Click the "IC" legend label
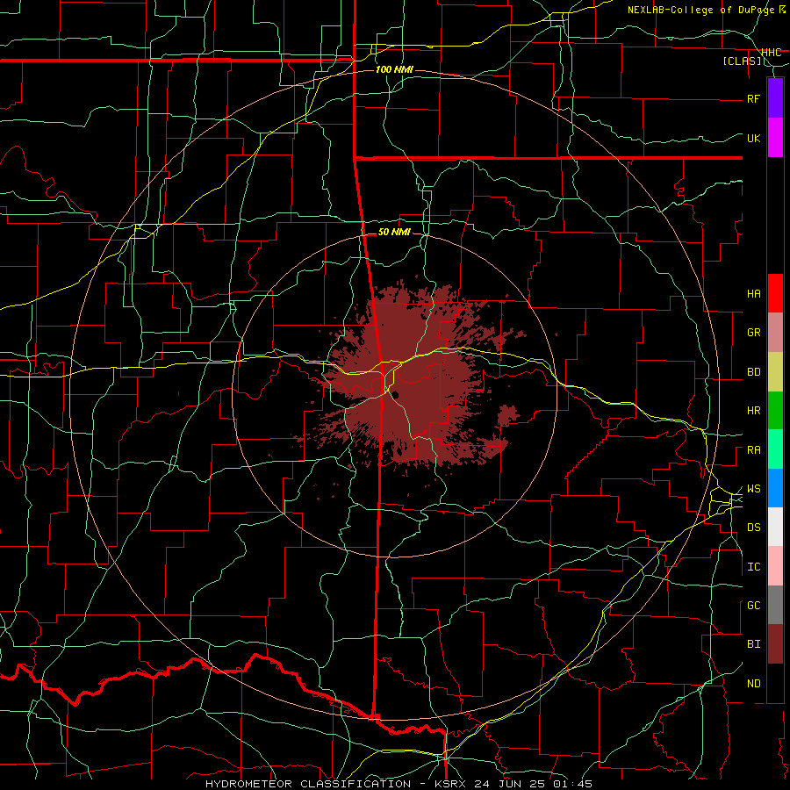This screenshot has height=790, width=790. (x=753, y=567)
